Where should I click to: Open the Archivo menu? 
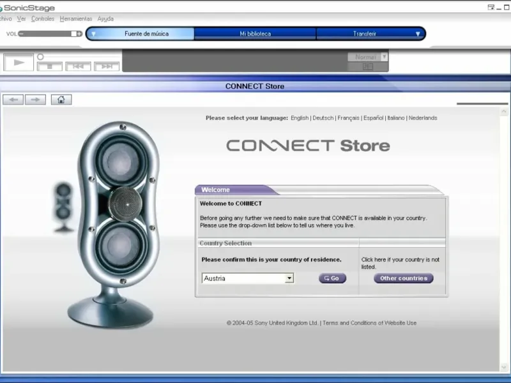[x=6, y=19]
